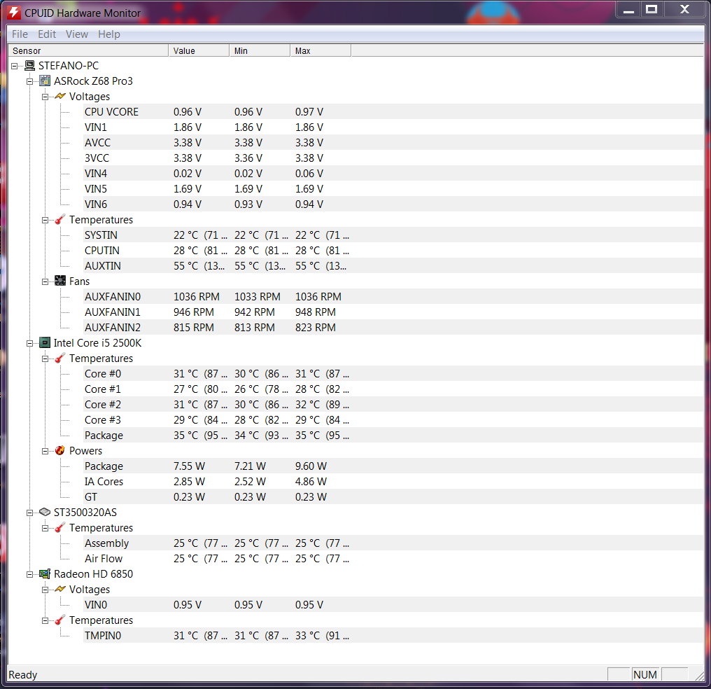The width and height of the screenshot is (711, 689).
Task: Click the Radeon Voltages lightning icon
Action: tap(60, 590)
